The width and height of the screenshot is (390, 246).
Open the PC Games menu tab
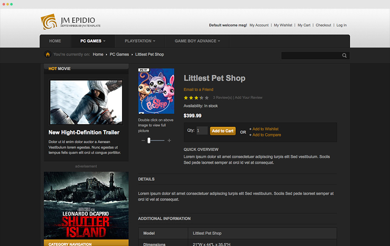[x=93, y=41]
